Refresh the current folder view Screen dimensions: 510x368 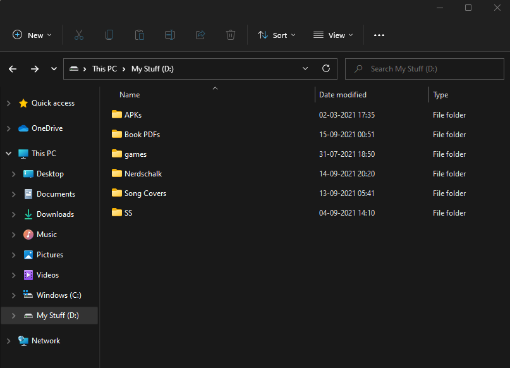(326, 69)
